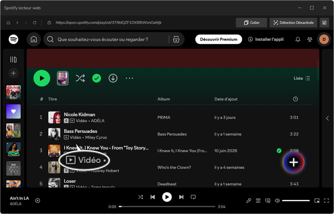Viewport: 334px width, 214px height.
Task: Toggle shuffle in the player bar
Action: pos(141,197)
